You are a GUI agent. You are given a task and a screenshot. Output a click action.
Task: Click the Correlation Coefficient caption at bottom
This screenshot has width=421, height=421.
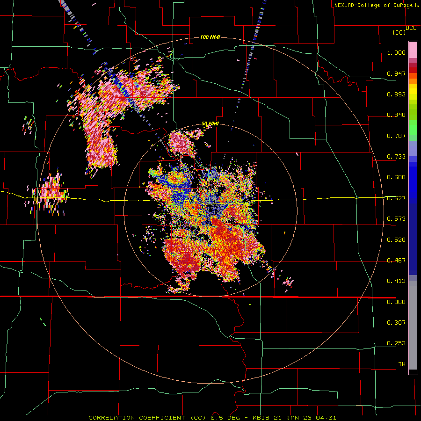[212, 418]
